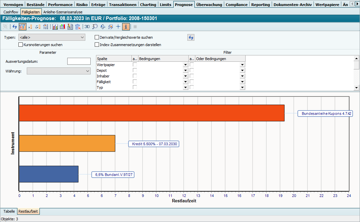Switch to the Performance tab

[x=60, y=5]
